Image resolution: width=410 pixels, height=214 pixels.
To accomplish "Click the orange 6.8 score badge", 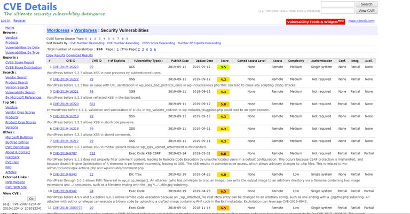I will (x=223, y=154).
